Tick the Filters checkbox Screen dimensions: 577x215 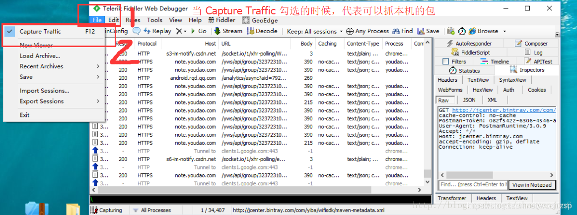pos(445,61)
